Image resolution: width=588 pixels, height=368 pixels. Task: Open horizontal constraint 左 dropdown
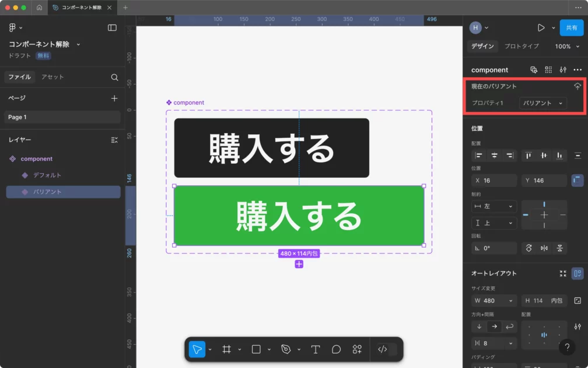point(494,207)
